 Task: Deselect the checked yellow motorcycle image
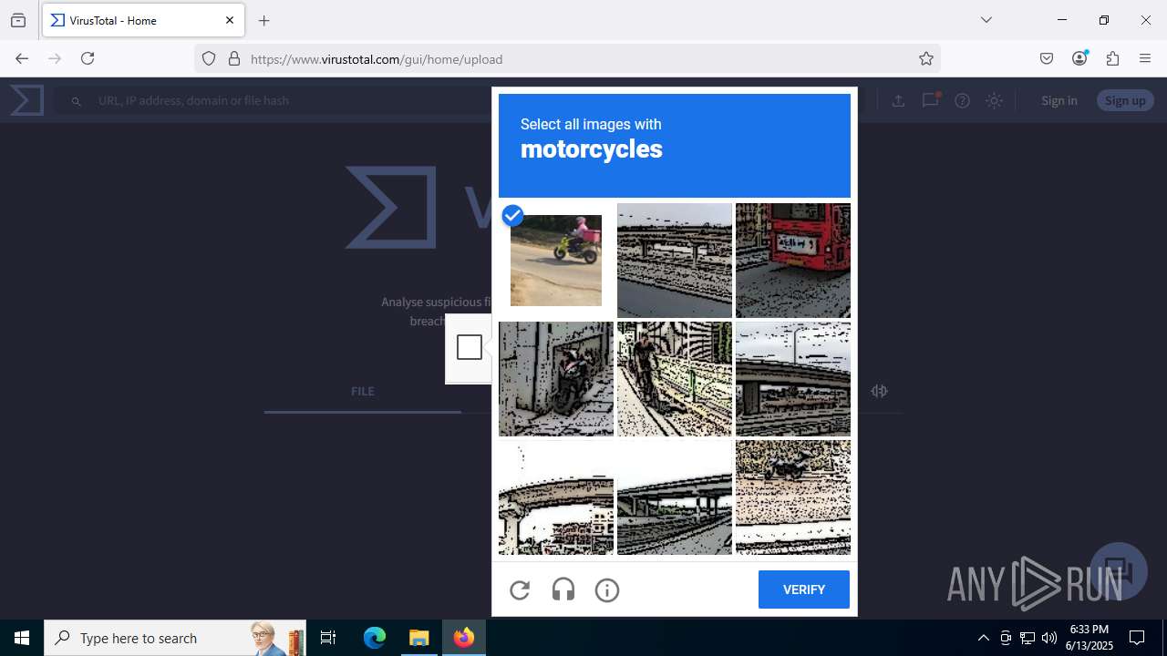556,261
